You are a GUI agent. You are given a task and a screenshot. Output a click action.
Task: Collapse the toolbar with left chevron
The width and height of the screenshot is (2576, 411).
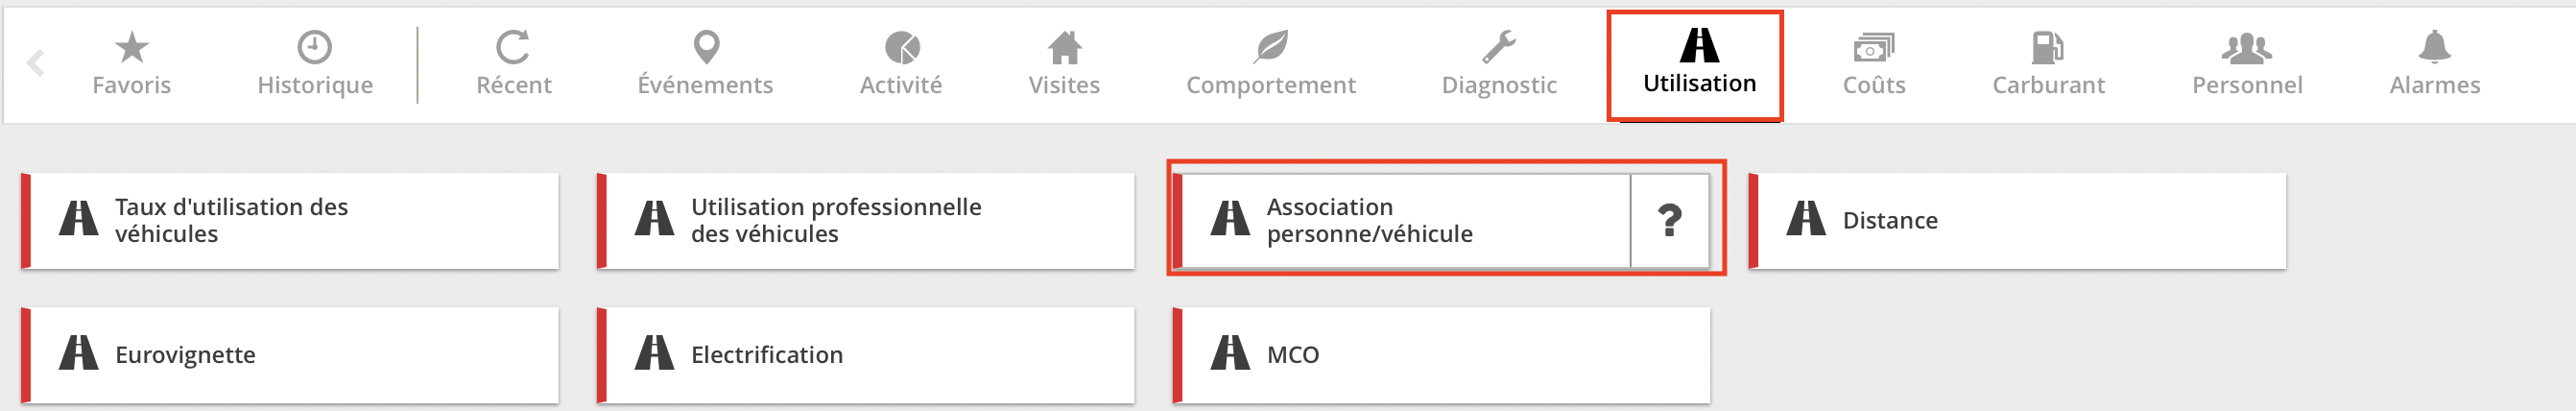36,63
